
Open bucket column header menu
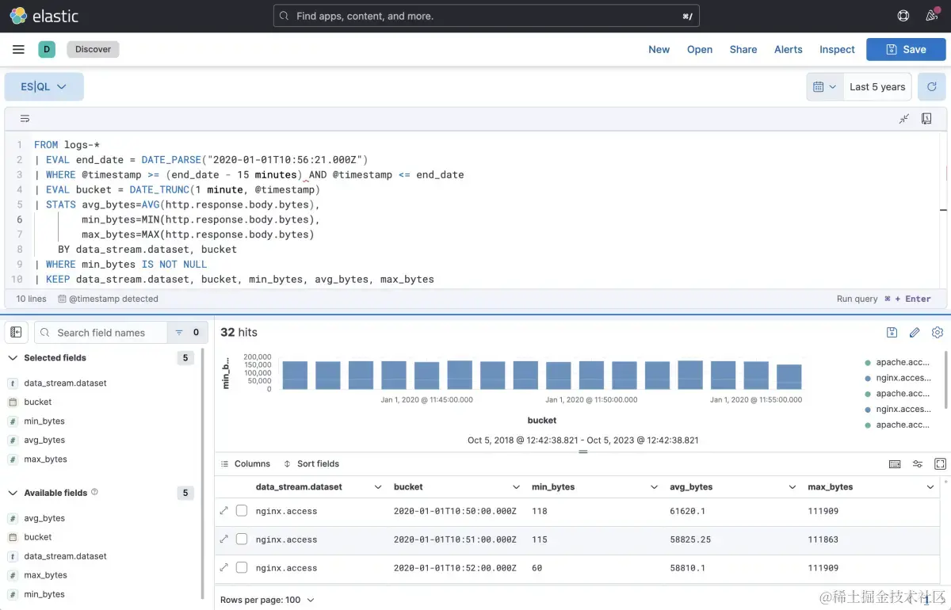click(517, 487)
